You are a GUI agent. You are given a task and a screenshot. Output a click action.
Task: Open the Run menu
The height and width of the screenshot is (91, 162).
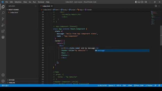(34, 2)
